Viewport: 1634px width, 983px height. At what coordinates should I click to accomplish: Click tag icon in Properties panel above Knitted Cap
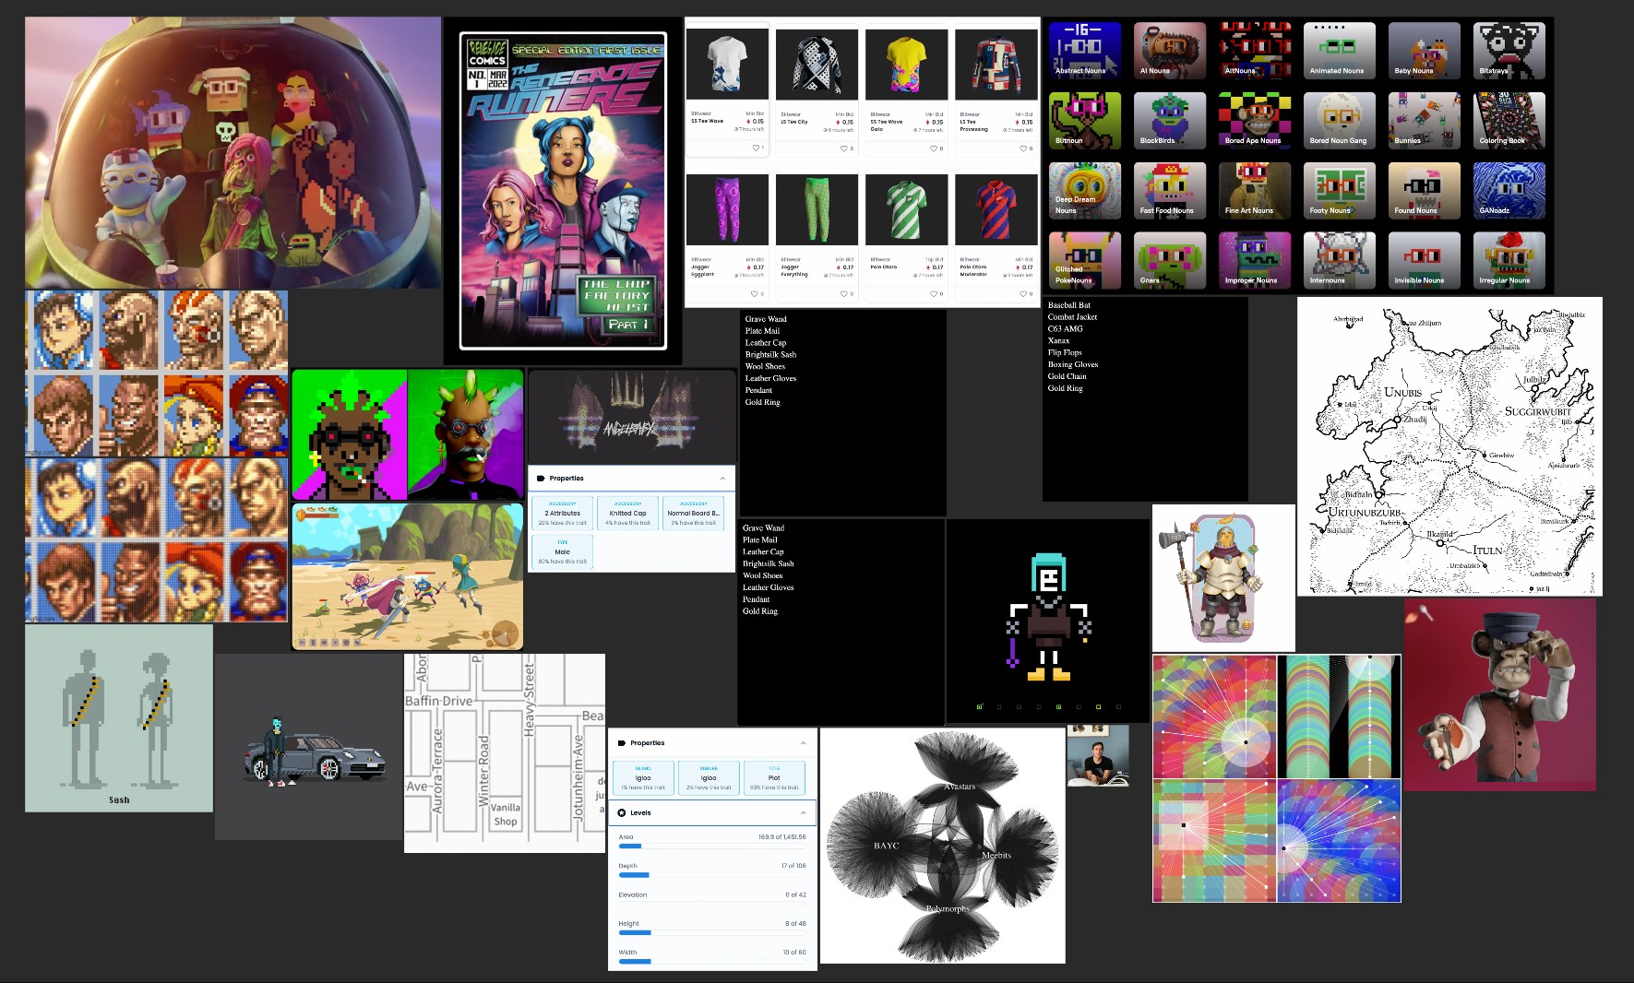[x=541, y=479]
